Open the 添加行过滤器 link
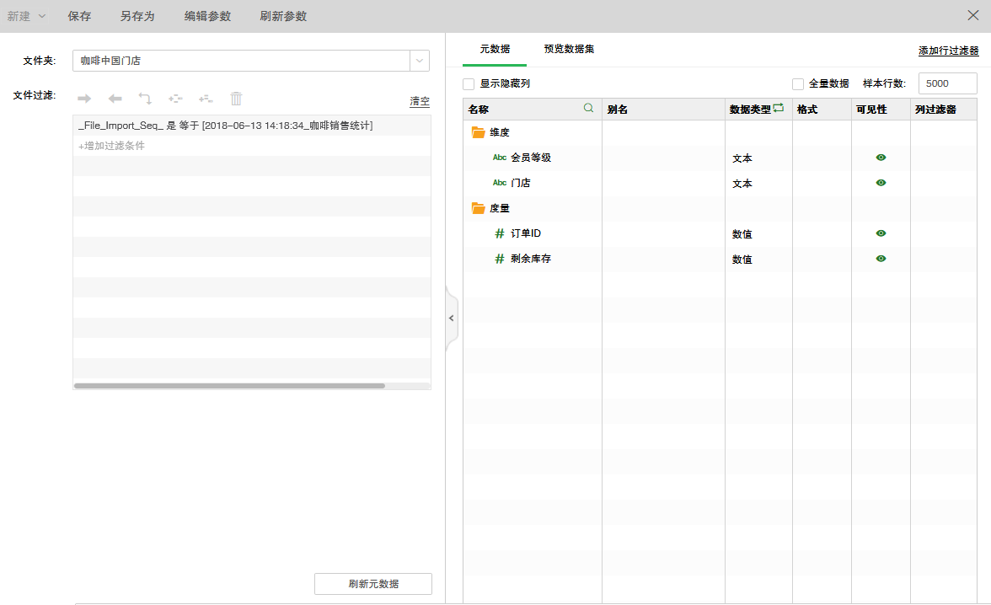991x605 pixels. pyautogui.click(x=949, y=51)
